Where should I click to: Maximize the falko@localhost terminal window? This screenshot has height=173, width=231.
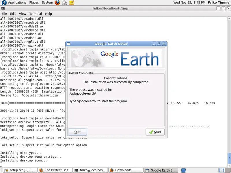click(x=223, y=8)
